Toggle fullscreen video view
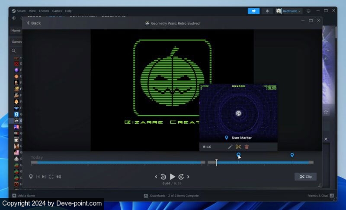 click(51, 176)
